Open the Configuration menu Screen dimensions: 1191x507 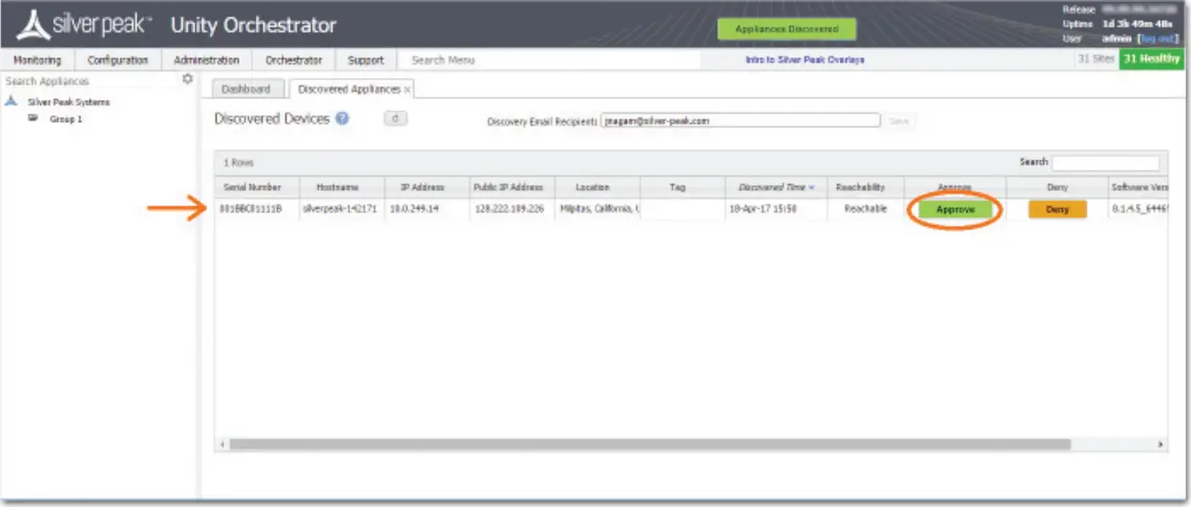[x=118, y=60]
